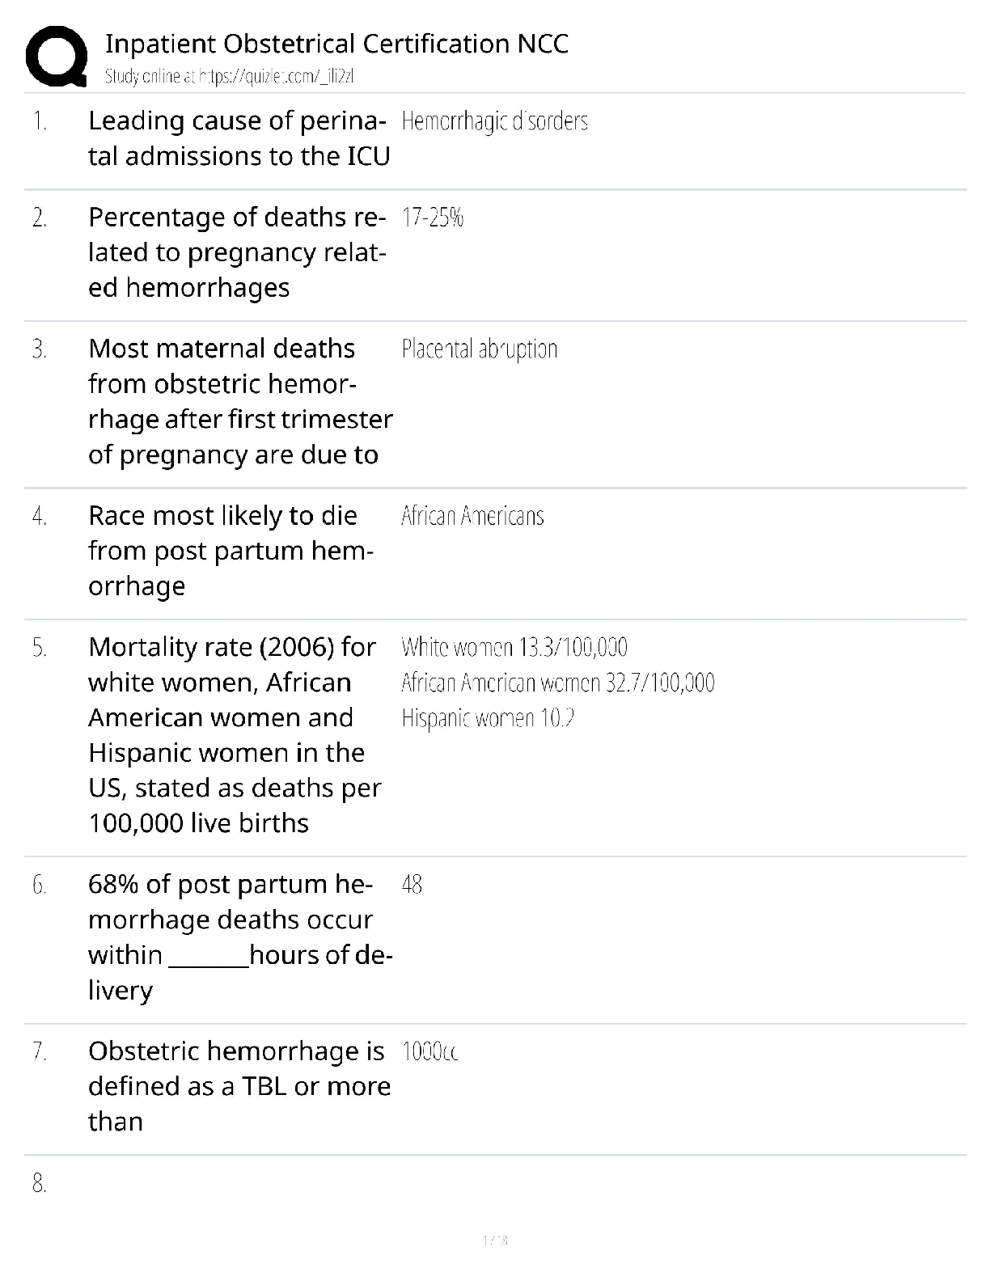Click the 'Mortality rate (2006)' question text
Image resolution: width=990 pixels, height=1281 pixels.
(234, 734)
